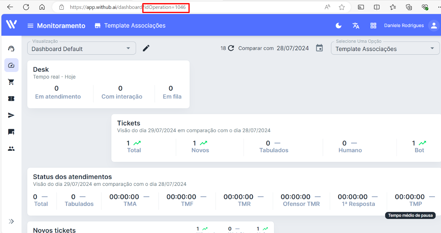Click the Status dos atendimentos heading
This screenshot has height=233, width=441.
click(72, 177)
